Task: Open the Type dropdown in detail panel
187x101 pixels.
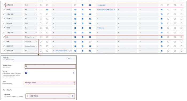Action: point(49,83)
